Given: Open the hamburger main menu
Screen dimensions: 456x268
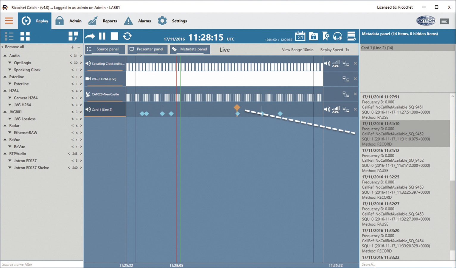Looking at the screenshot, I should (x=9, y=21).
